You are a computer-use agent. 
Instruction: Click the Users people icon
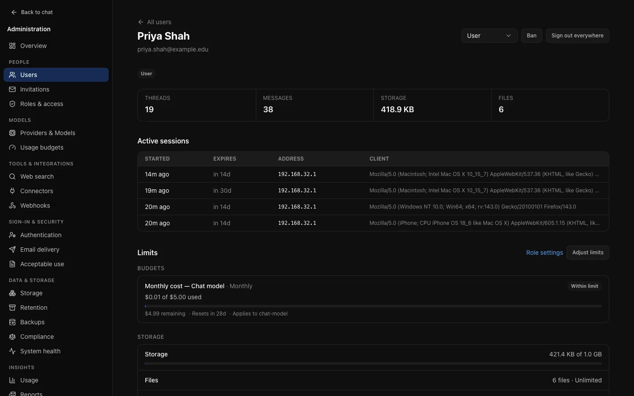point(12,75)
